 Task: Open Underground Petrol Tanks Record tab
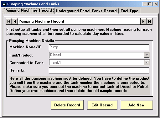point(86,11)
